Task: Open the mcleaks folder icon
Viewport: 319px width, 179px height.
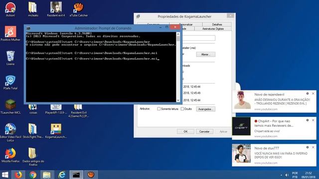Action: [x=33, y=9]
